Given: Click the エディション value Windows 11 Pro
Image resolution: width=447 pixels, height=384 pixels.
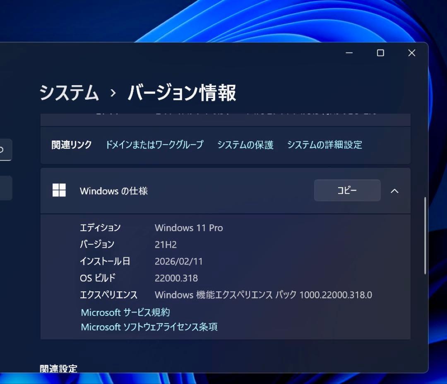Looking at the screenshot, I should pos(188,228).
